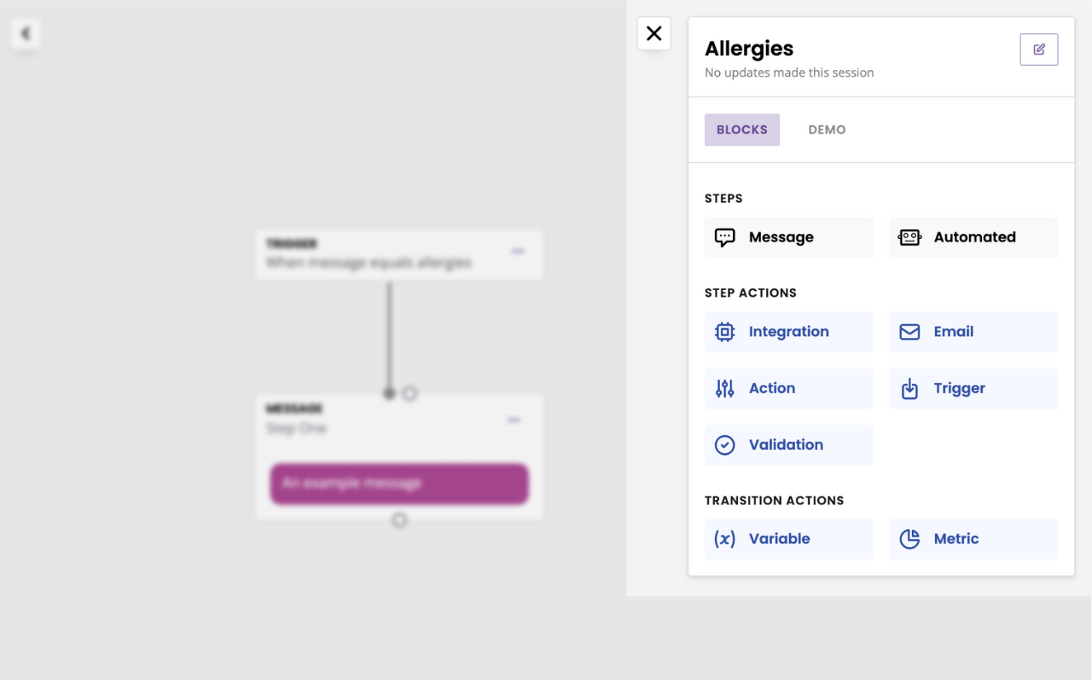This screenshot has width=1092, height=680.
Task: Open the Trigger block options menu
Action: [x=518, y=252]
